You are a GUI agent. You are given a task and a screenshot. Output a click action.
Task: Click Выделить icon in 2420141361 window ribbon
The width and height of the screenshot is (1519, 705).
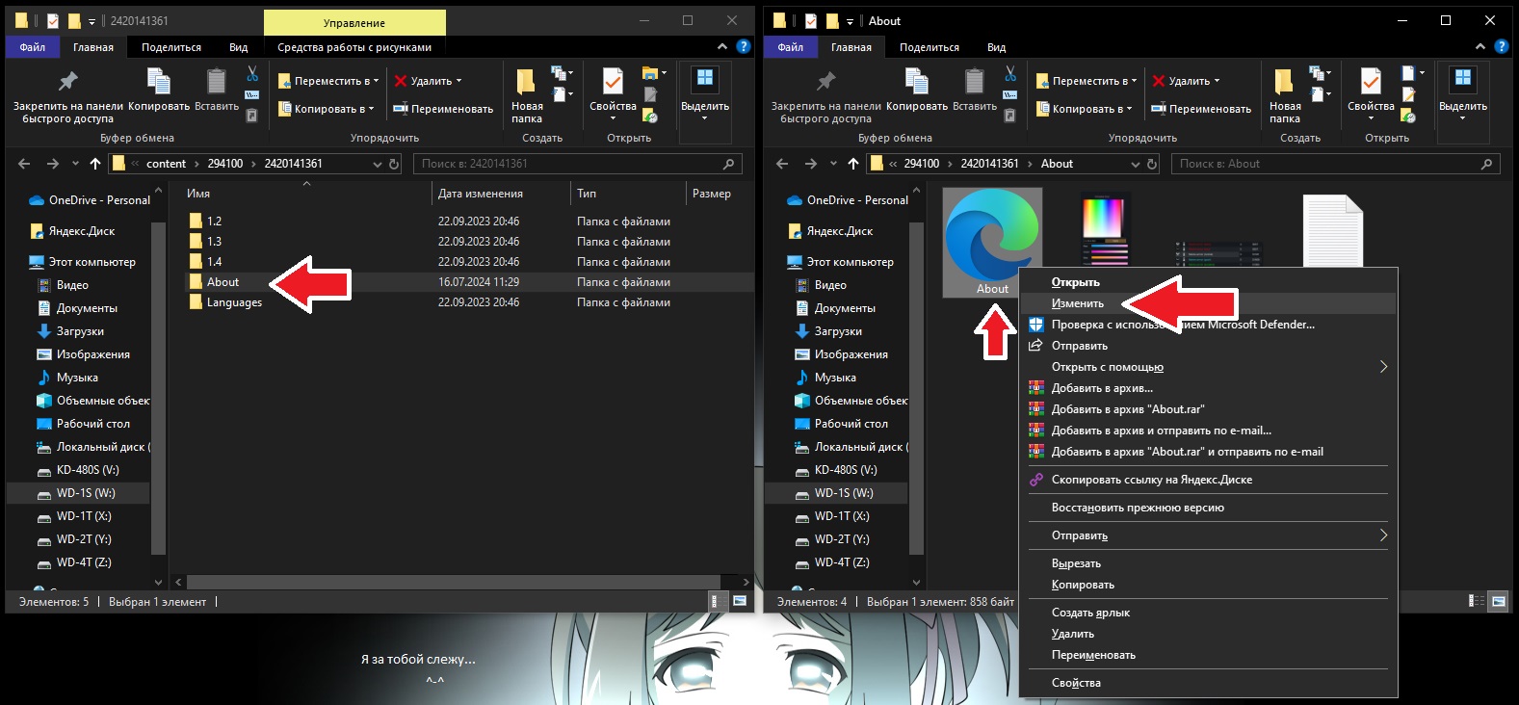click(705, 79)
